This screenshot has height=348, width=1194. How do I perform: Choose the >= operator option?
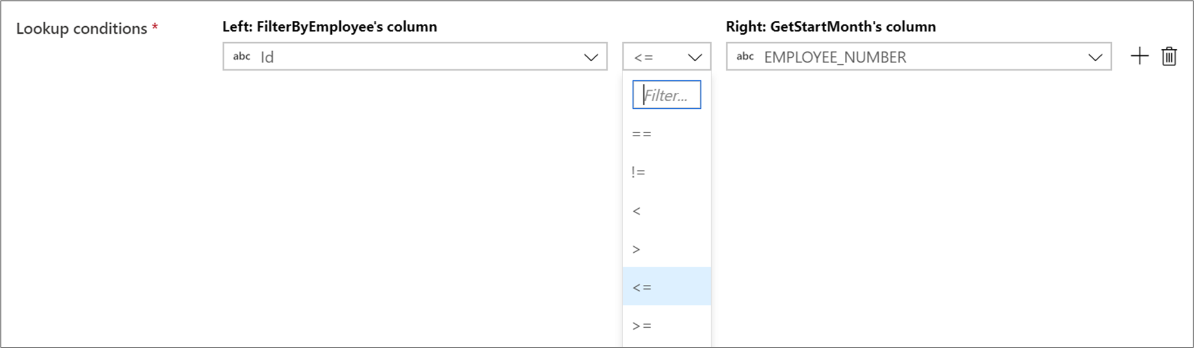642,325
